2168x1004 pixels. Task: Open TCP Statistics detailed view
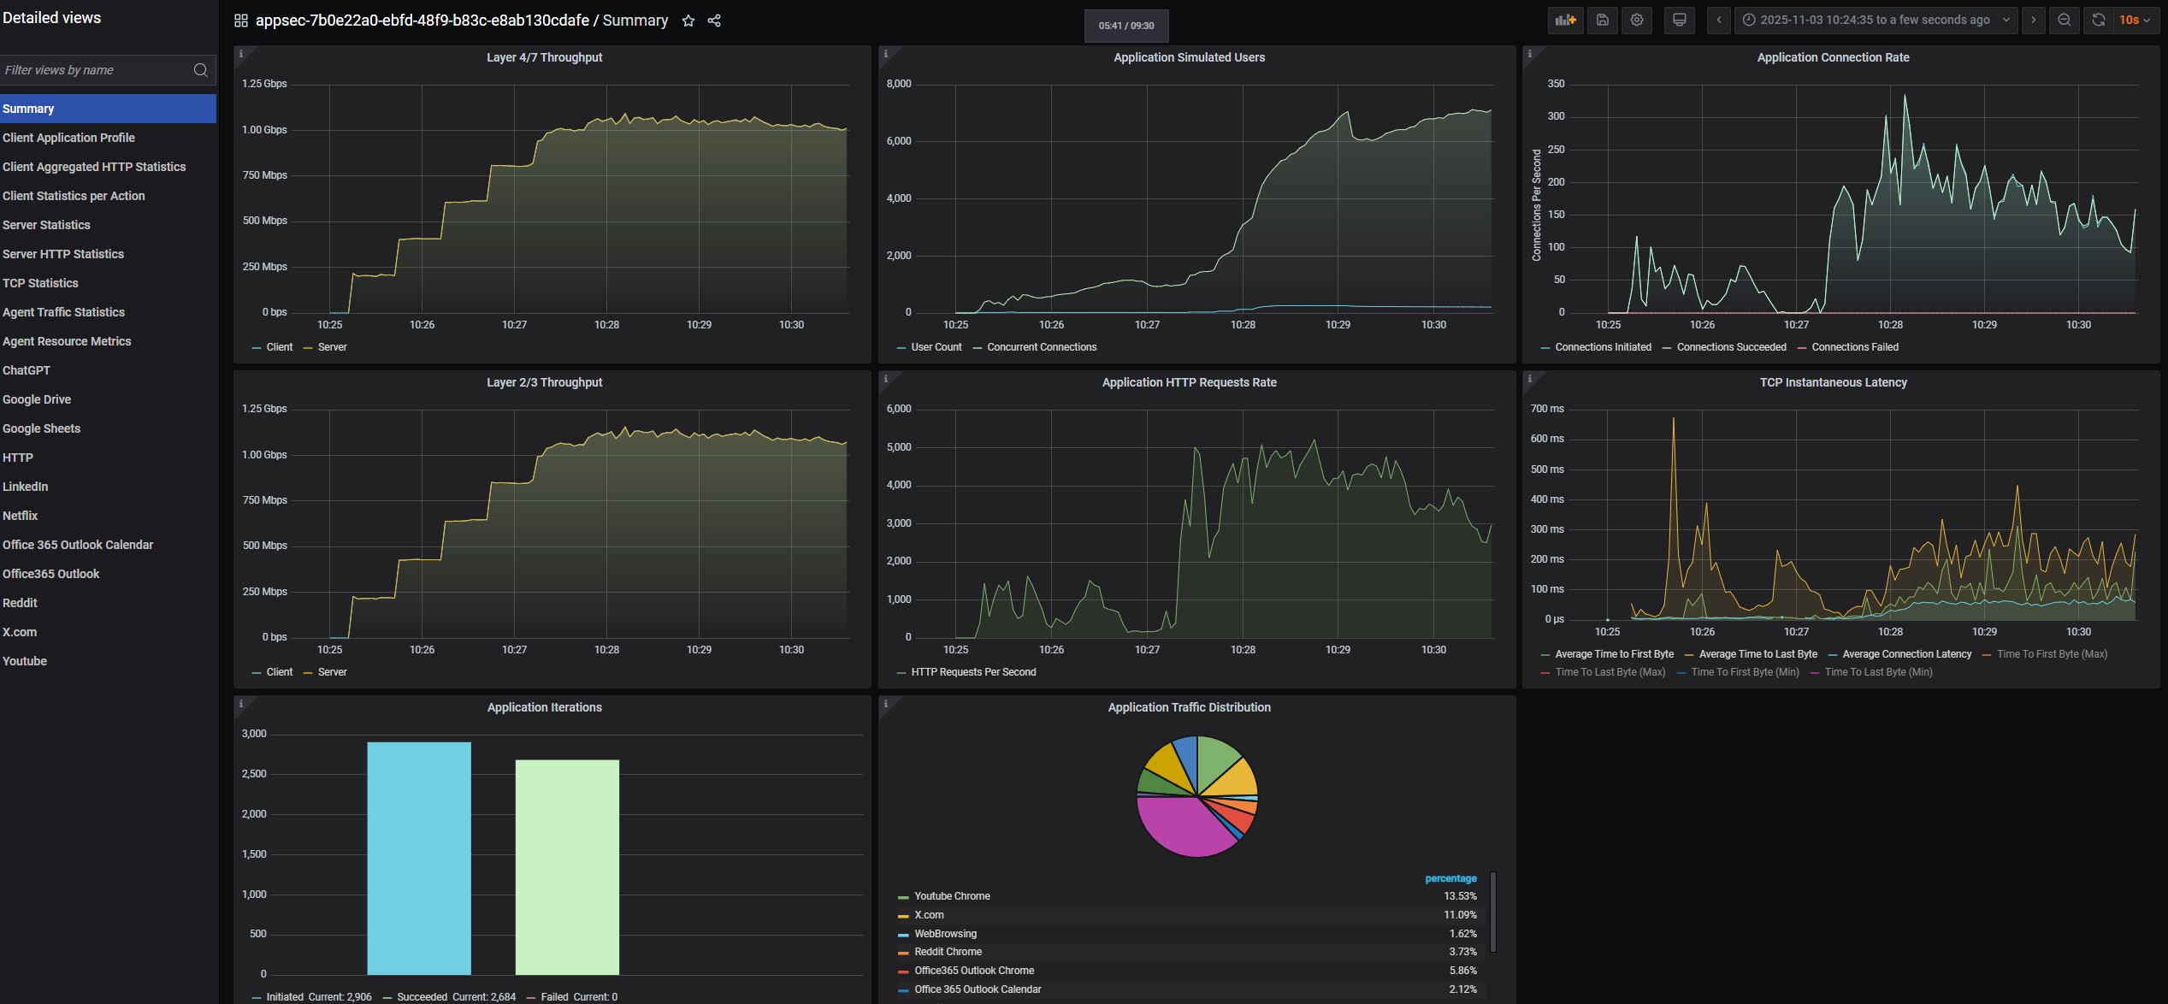pyautogui.click(x=40, y=283)
